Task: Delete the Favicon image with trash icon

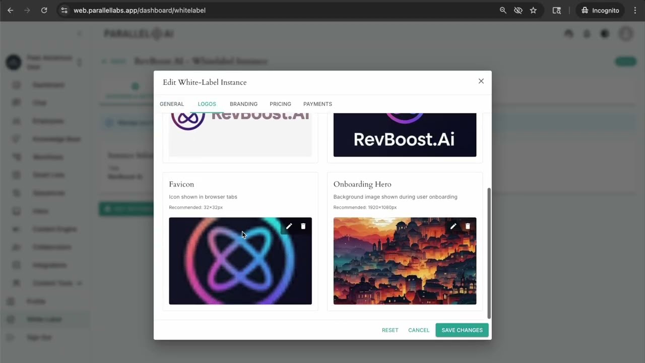Action: 303,226
